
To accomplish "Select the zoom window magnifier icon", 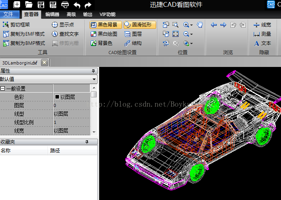I will [175, 25].
